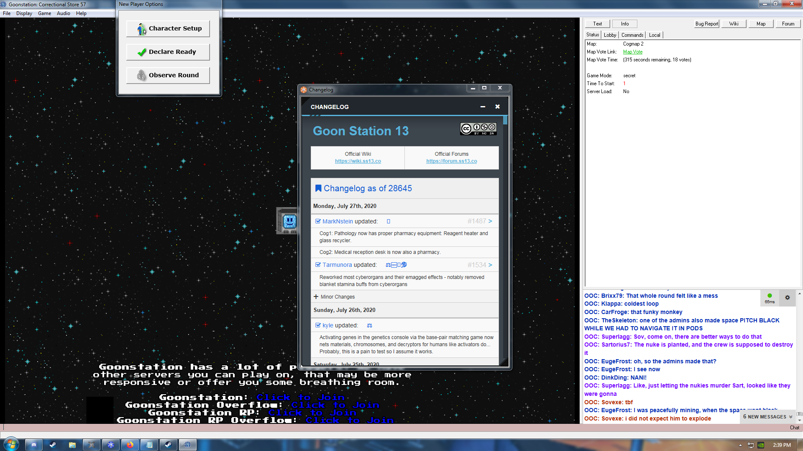Toggle the kyle update checkbox
Viewport: 803px width, 451px height.
tap(318, 325)
